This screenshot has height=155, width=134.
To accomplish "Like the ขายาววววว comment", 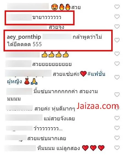I will [x=117, y=16].
